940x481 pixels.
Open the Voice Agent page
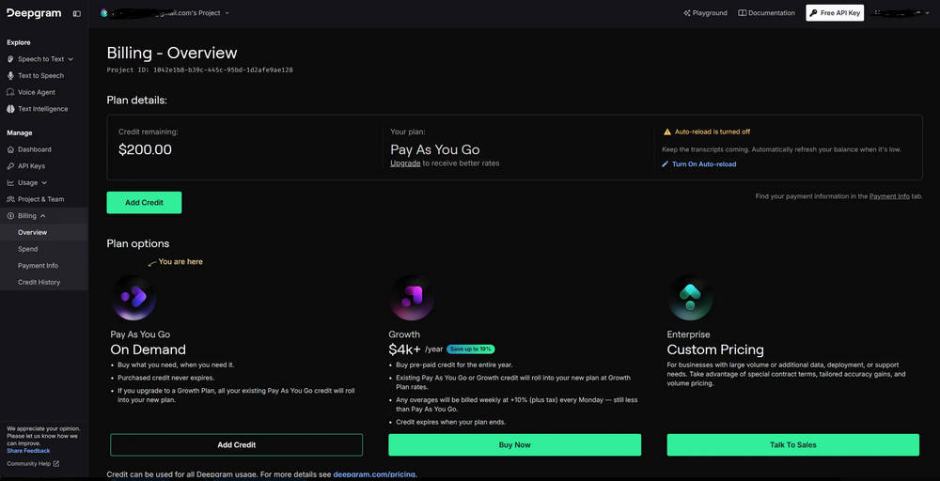pyautogui.click(x=37, y=92)
